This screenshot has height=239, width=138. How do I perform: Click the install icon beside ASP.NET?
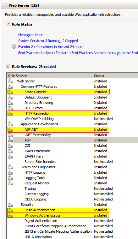(10, 129)
